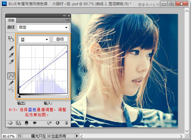The image size is (191, 140).
Task: Open the adjustments panel flyout menu
Action: (x=67, y=20)
